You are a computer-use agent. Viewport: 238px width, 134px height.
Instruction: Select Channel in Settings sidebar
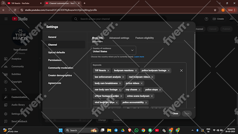click(65, 45)
